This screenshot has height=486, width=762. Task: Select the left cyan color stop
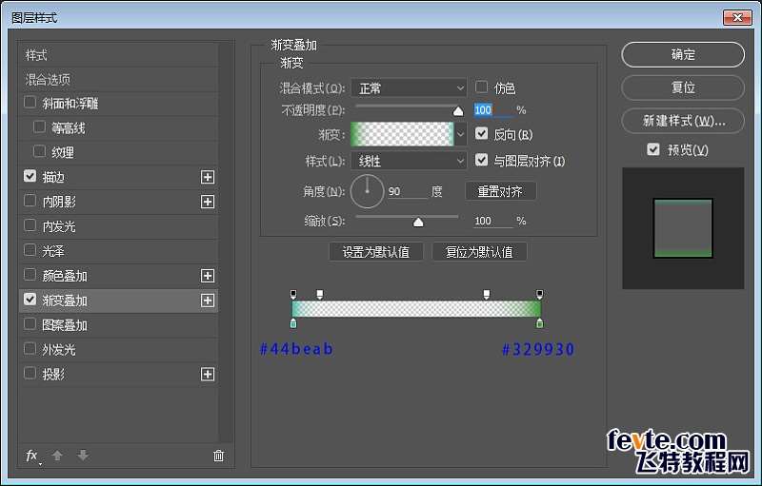(x=293, y=323)
